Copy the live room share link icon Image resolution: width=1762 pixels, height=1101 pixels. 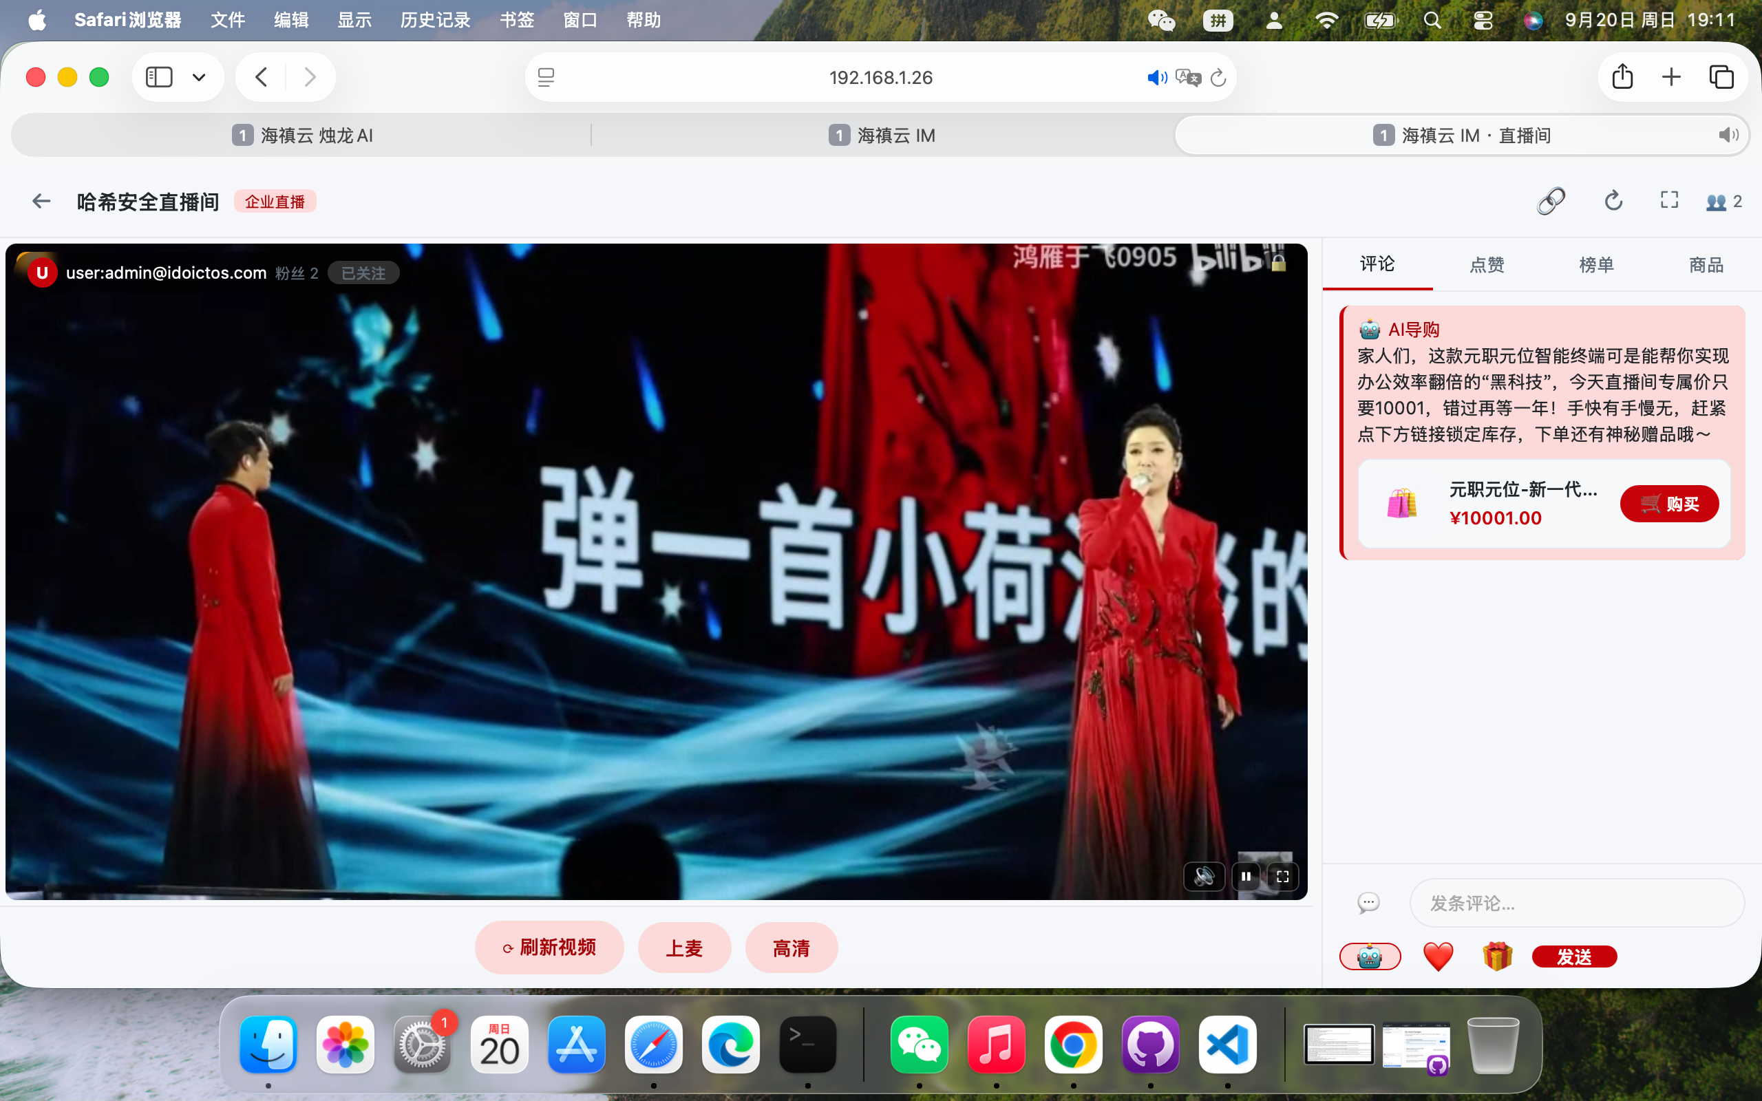pyautogui.click(x=1551, y=201)
